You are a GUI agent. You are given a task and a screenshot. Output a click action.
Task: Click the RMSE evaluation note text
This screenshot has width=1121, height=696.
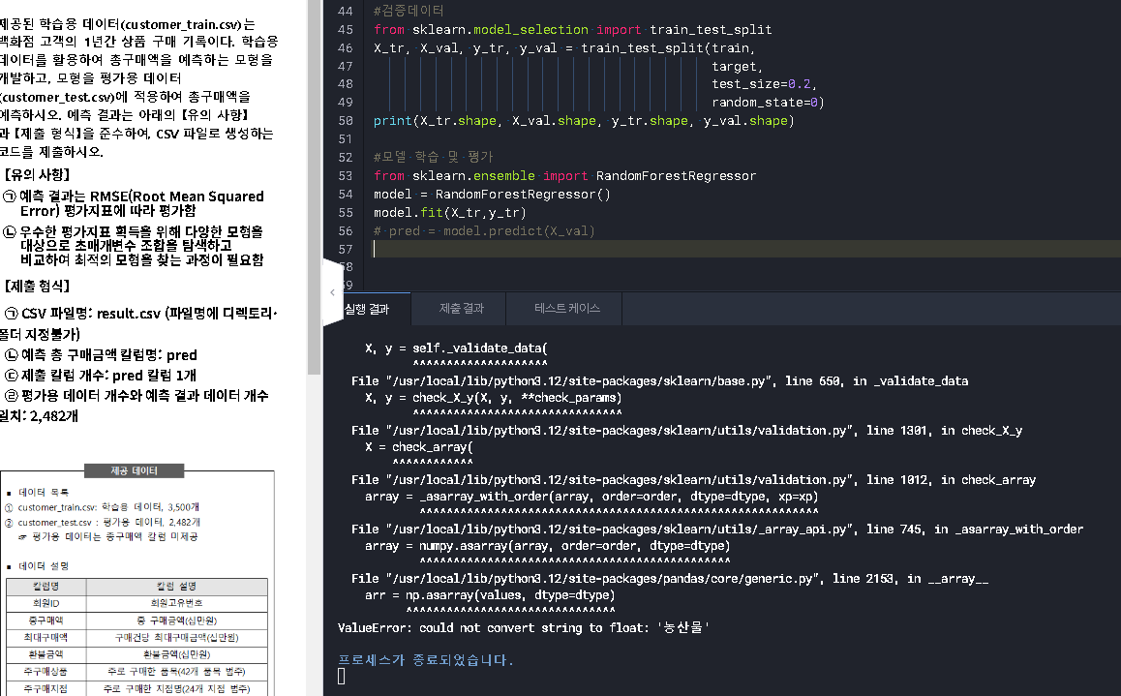pos(134,203)
